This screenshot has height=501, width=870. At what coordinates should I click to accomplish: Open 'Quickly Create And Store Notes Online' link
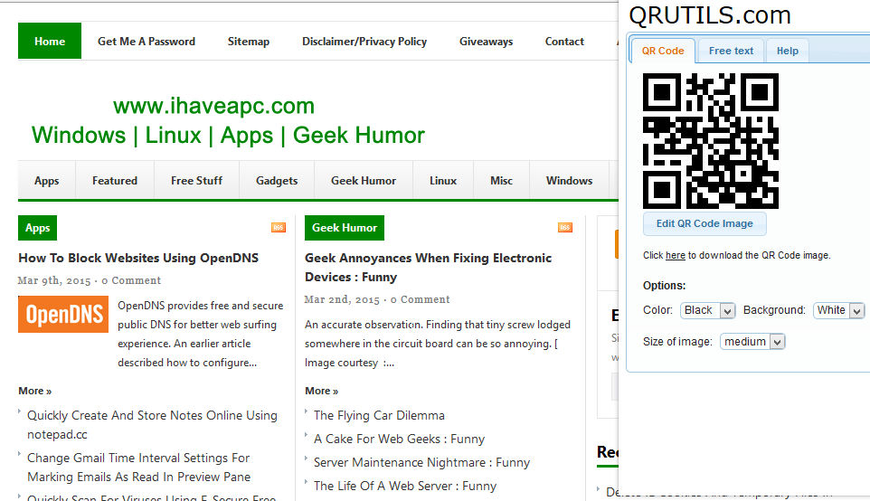(152, 424)
